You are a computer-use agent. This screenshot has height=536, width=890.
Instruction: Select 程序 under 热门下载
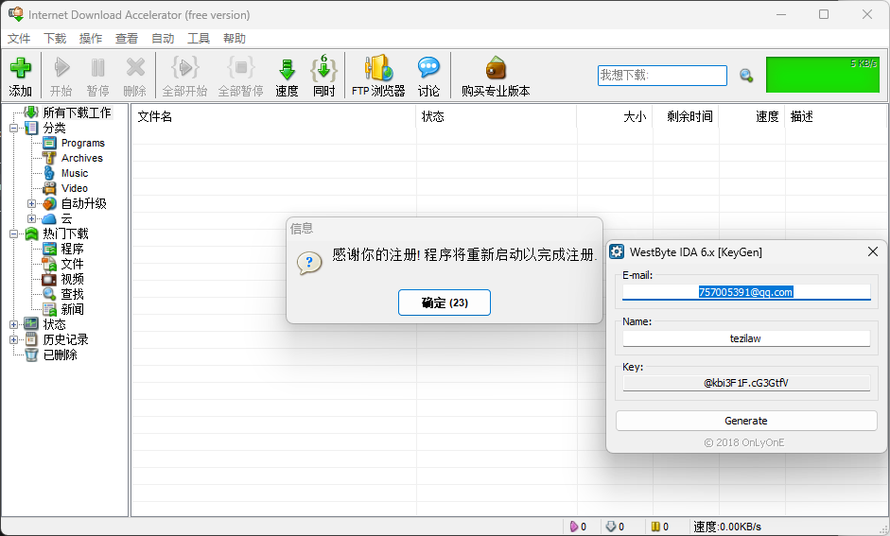[x=73, y=249]
